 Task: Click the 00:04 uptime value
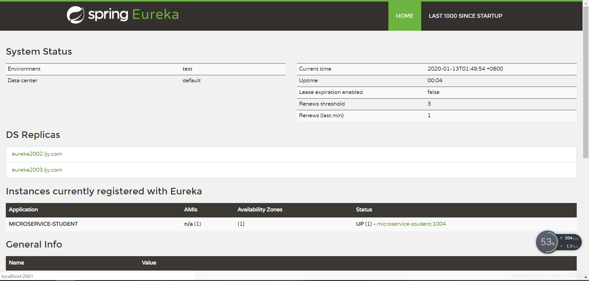point(435,80)
